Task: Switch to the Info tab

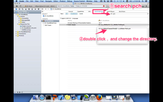Action: pos(89,11)
